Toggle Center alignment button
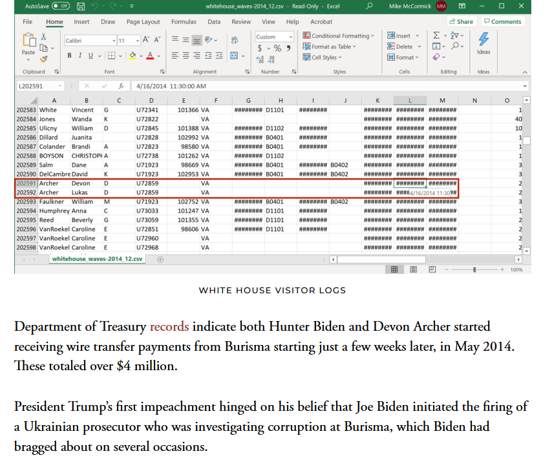 186,56
